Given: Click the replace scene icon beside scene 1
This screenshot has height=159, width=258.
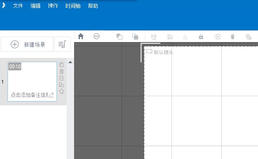Looking at the screenshot, I should [61, 84].
